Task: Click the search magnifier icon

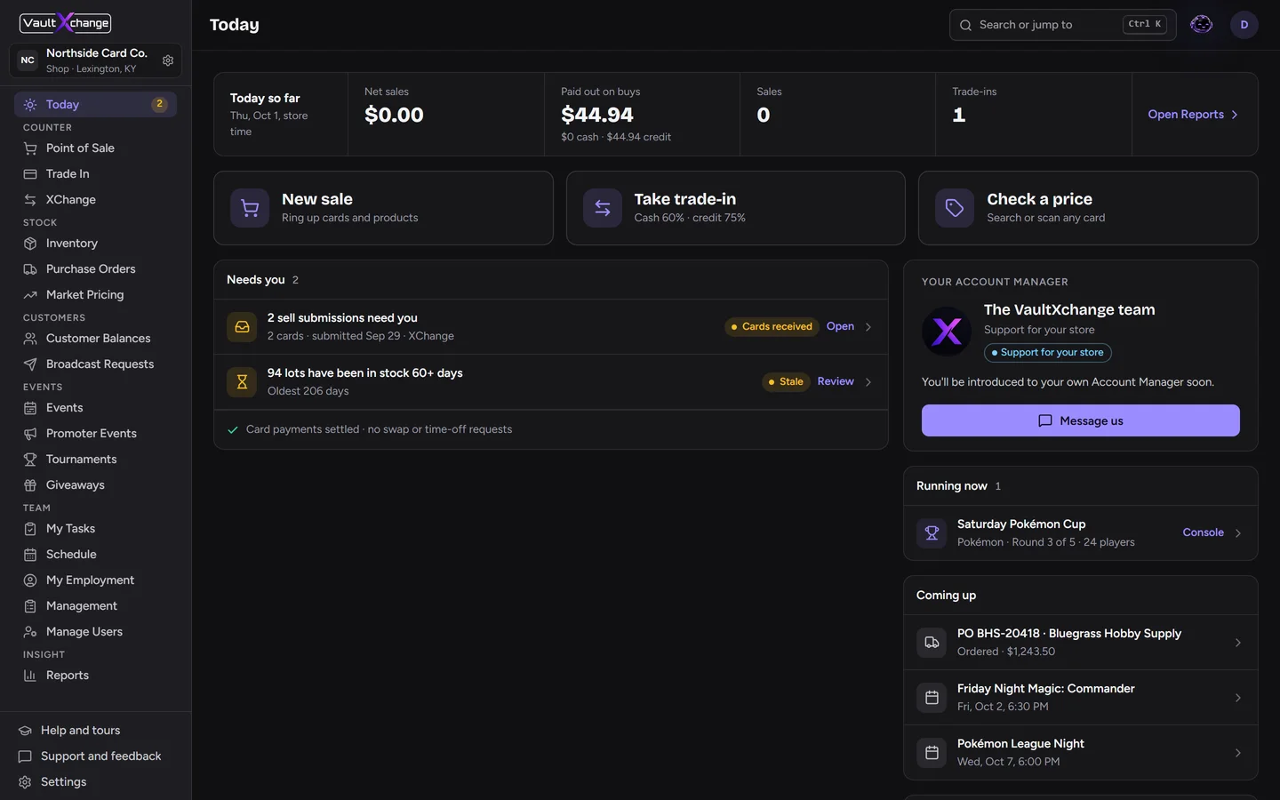Action: tap(965, 25)
